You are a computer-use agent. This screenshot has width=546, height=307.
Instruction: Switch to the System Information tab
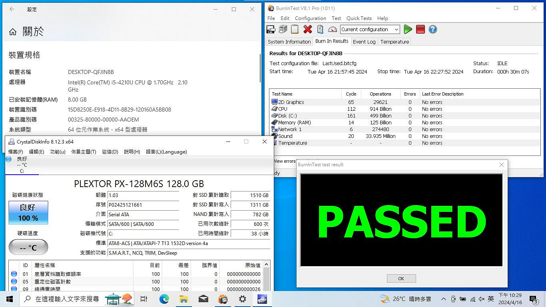coord(289,42)
